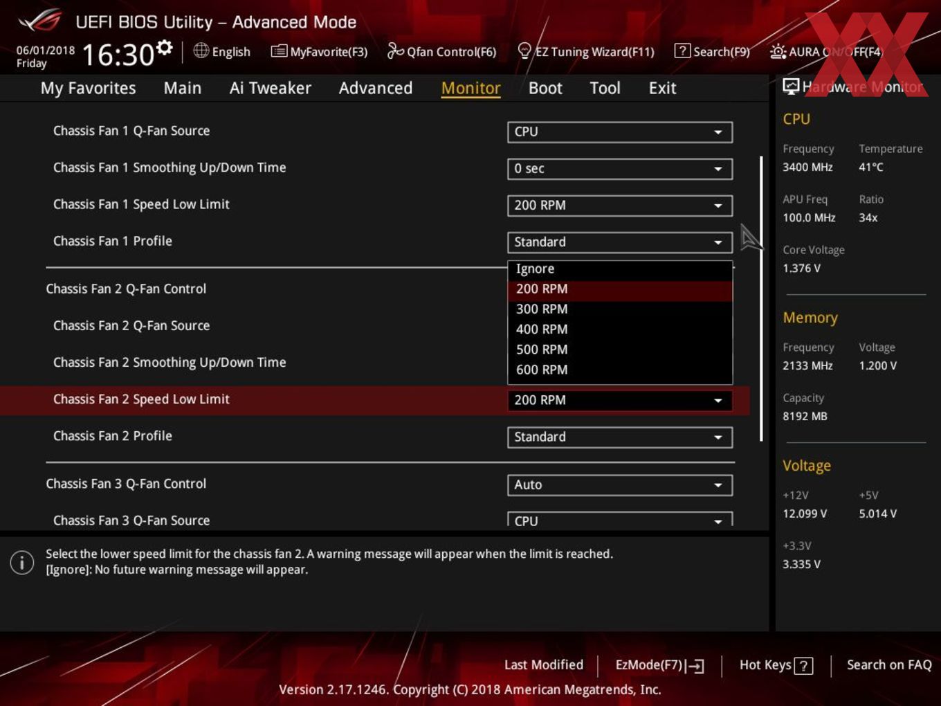Open Search(F9) question mark icon
Screen dimensions: 941x706
pos(682,51)
